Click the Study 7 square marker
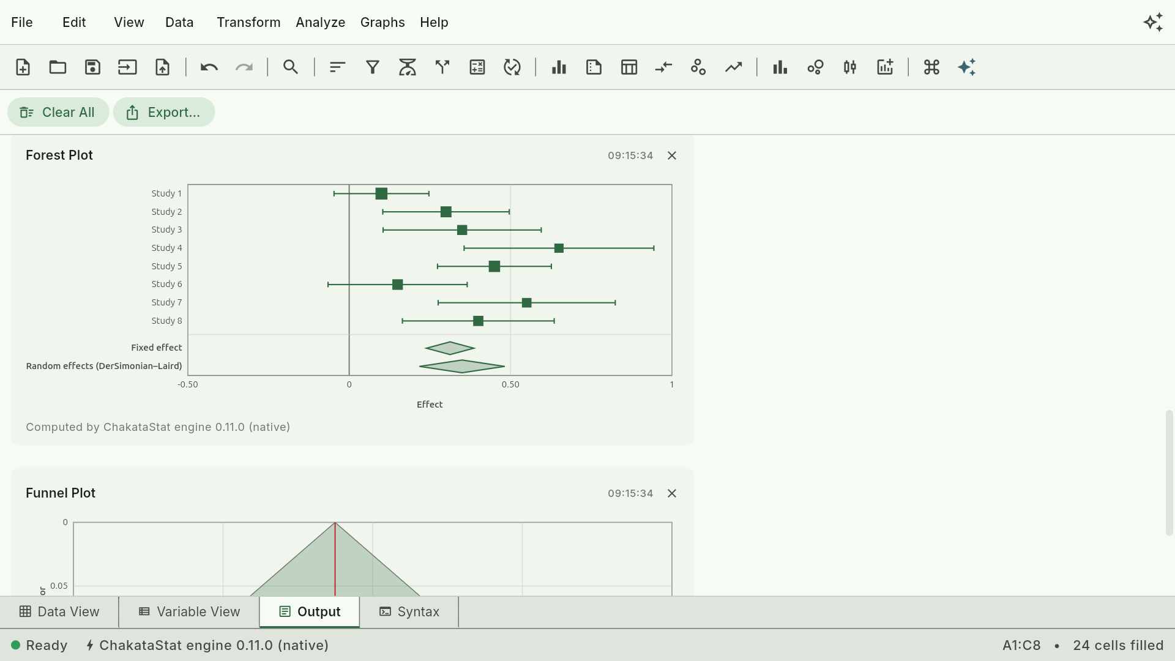The height and width of the screenshot is (661, 1175). tap(526, 303)
